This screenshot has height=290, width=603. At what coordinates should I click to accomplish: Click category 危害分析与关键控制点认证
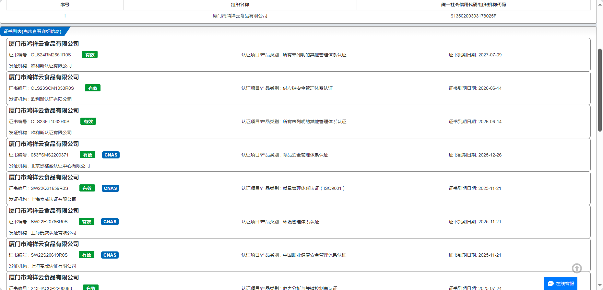(x=310, y=288)
